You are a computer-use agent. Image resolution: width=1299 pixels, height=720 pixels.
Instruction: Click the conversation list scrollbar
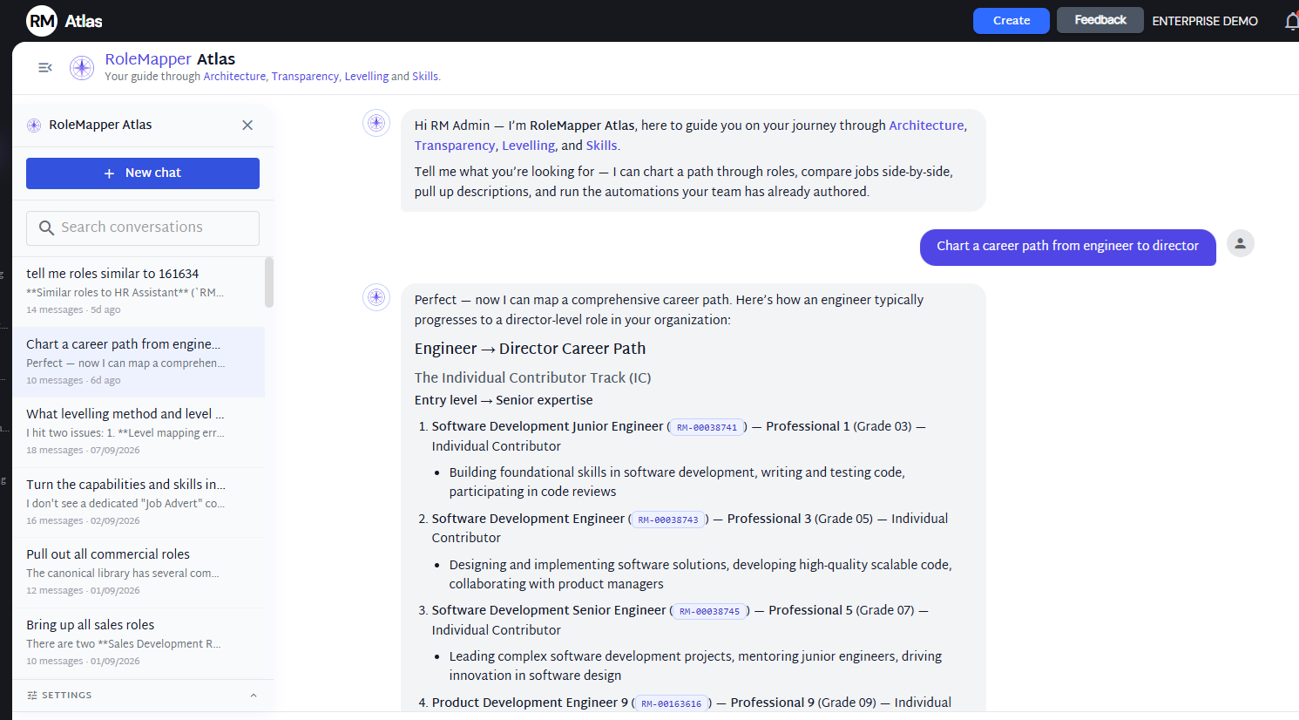269,282
